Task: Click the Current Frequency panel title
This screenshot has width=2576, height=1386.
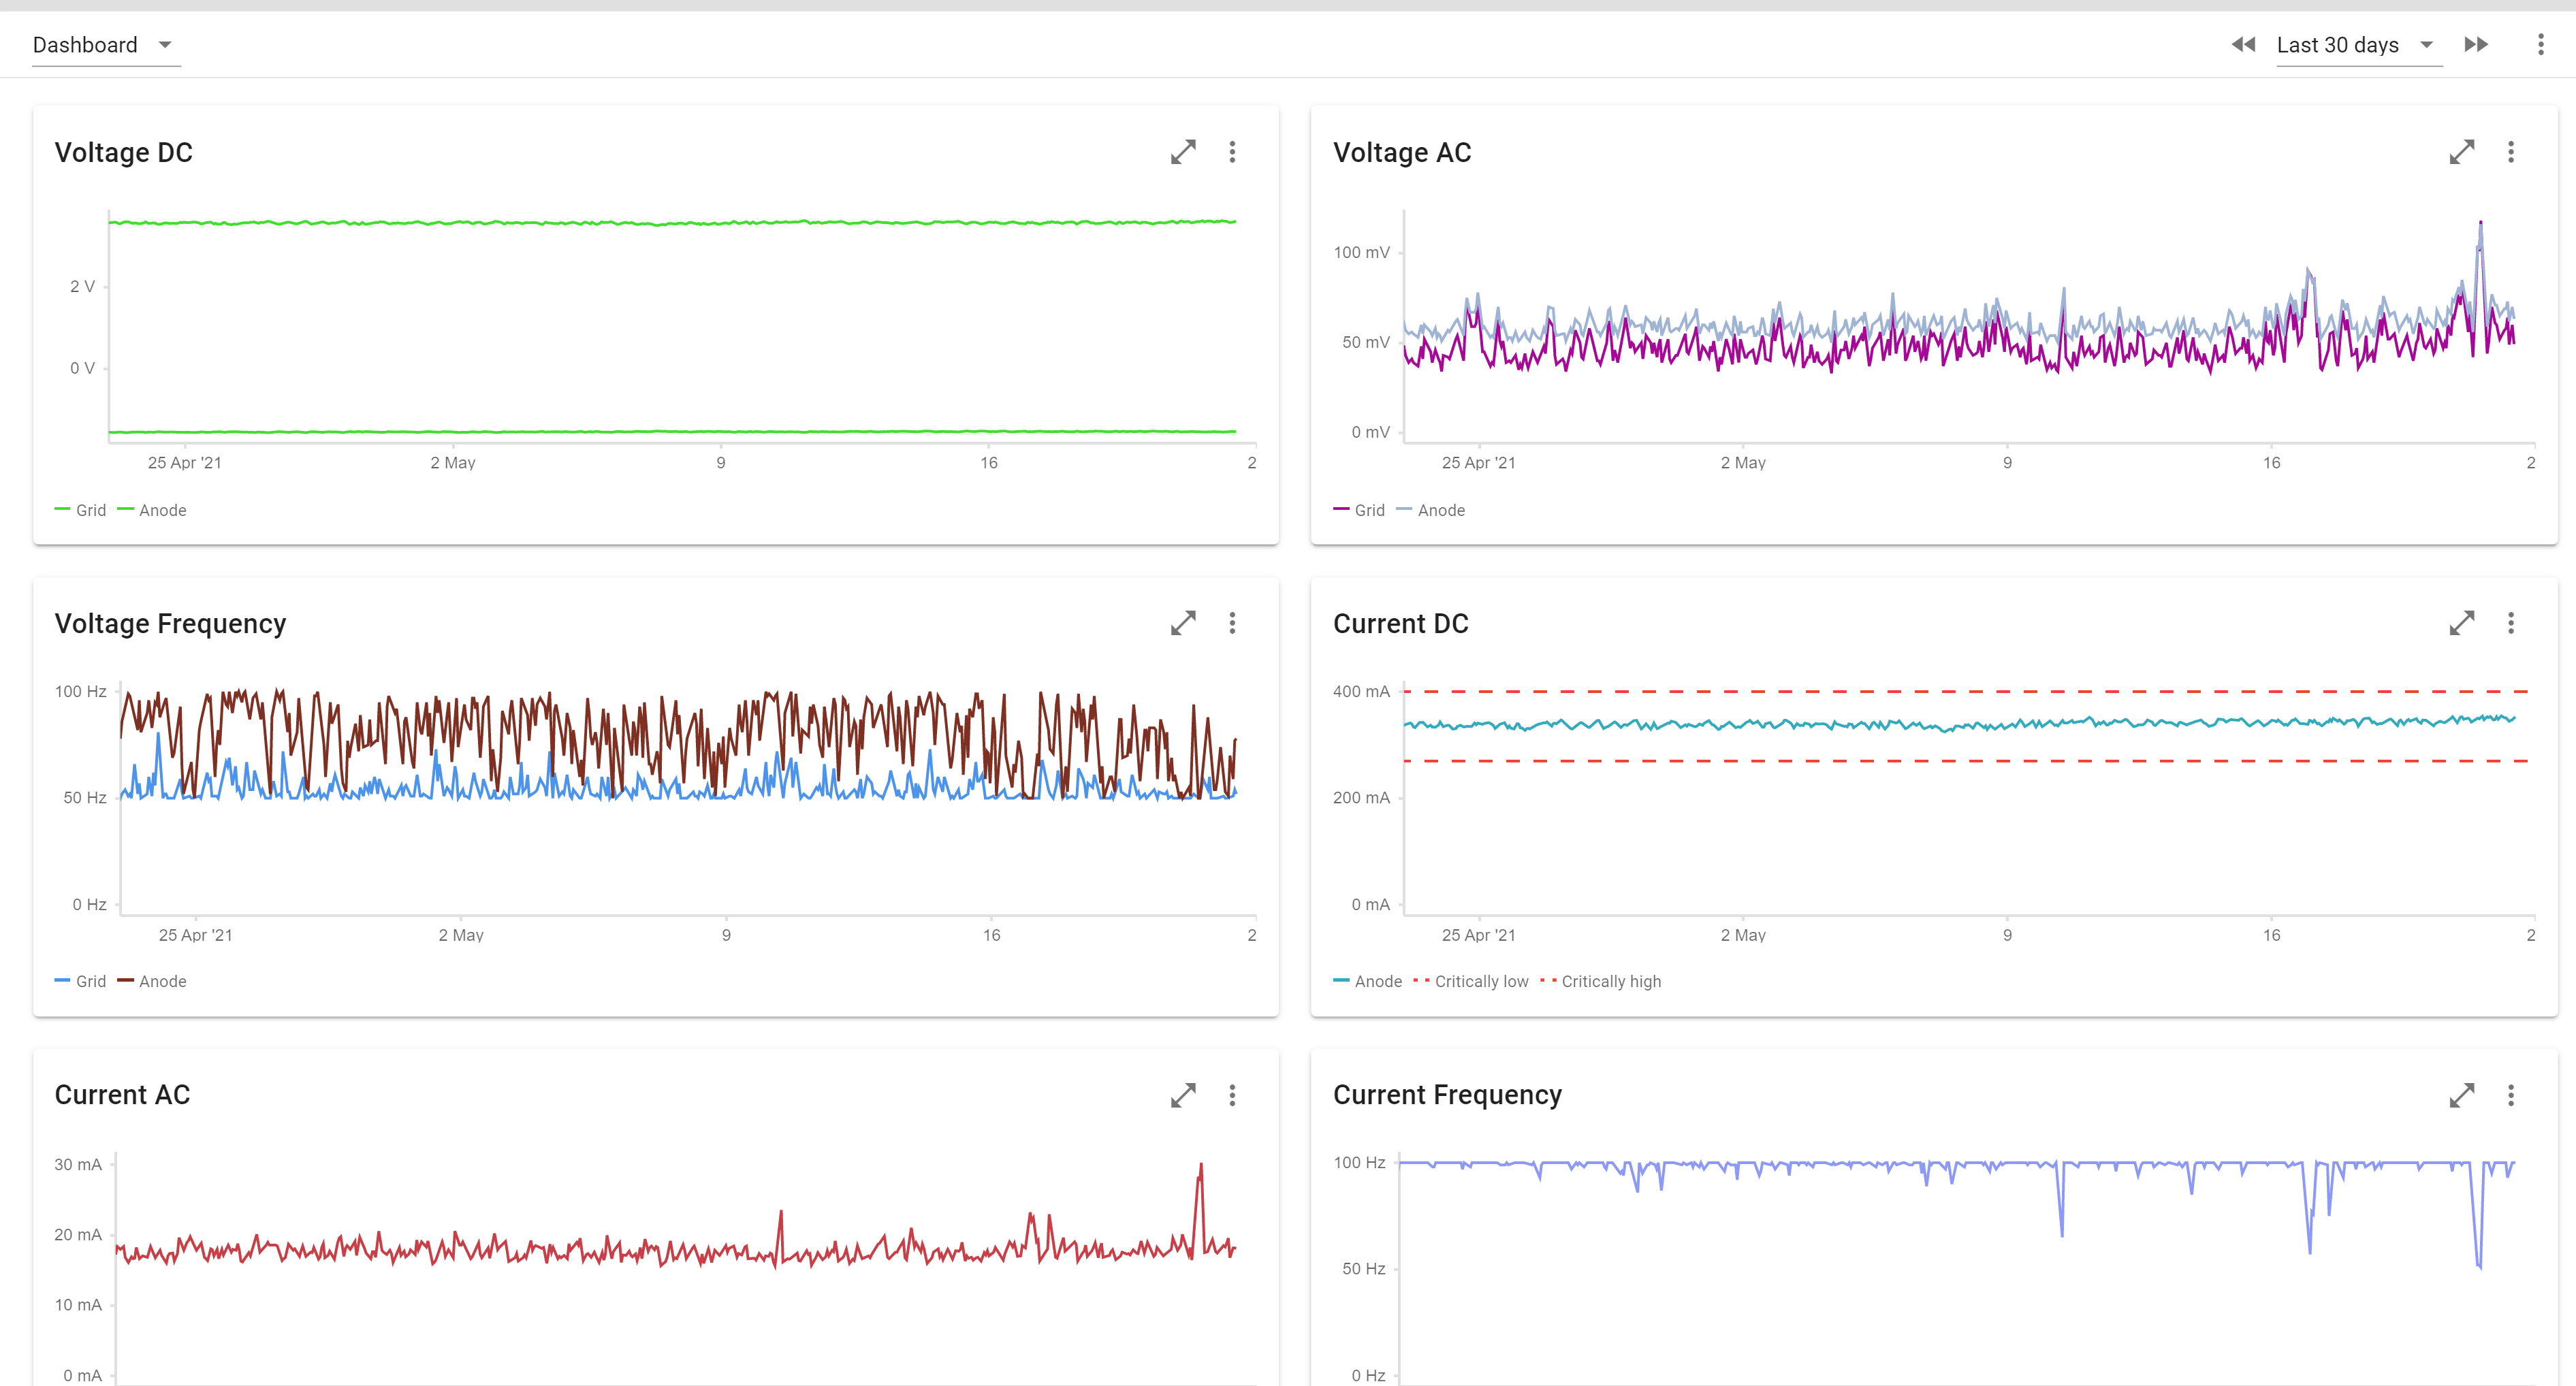Action: [x=1447, y=1095]
